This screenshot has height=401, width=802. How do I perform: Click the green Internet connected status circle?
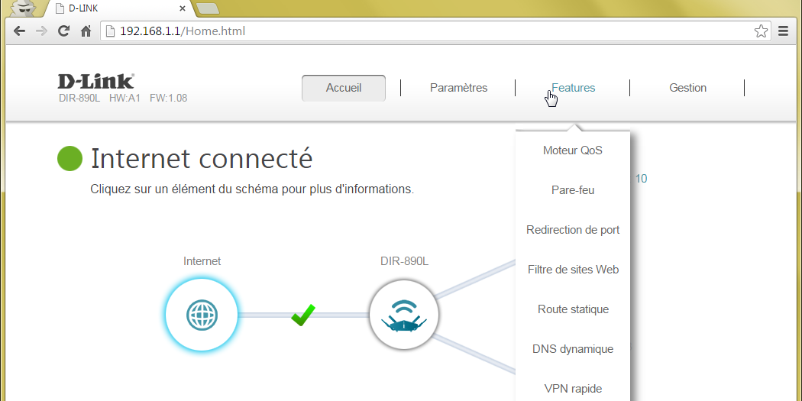[x=70, y=159]
